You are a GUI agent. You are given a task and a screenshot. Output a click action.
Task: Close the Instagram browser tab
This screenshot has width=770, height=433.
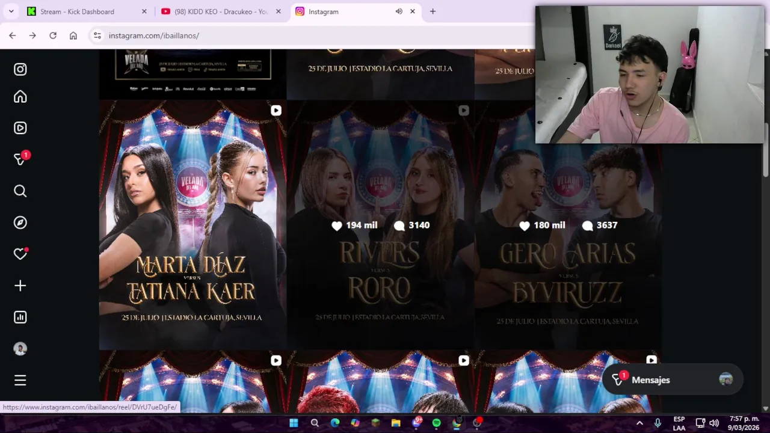413,11
